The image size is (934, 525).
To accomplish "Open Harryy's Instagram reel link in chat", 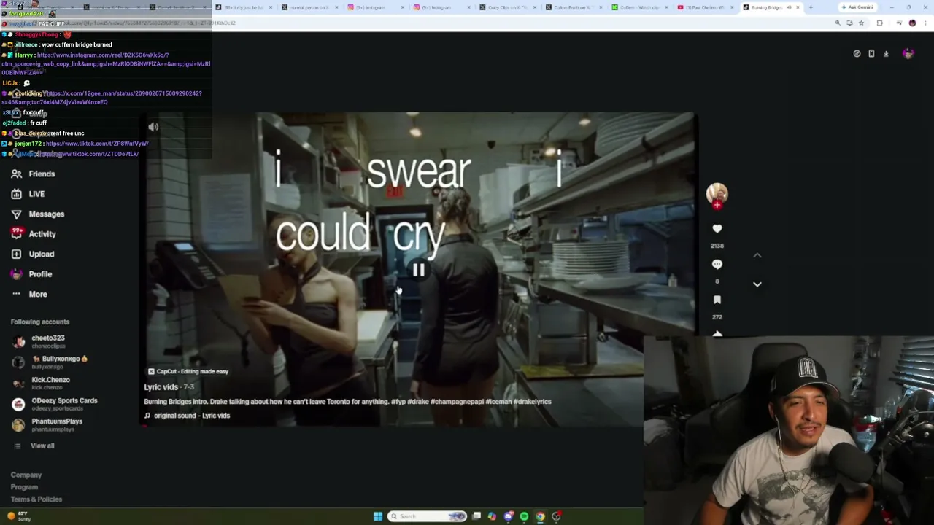I will click(x=106, y=63).
